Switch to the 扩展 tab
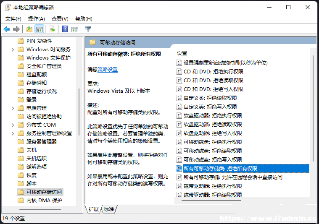This screenshot has height=224, width=319. [94, 209]
